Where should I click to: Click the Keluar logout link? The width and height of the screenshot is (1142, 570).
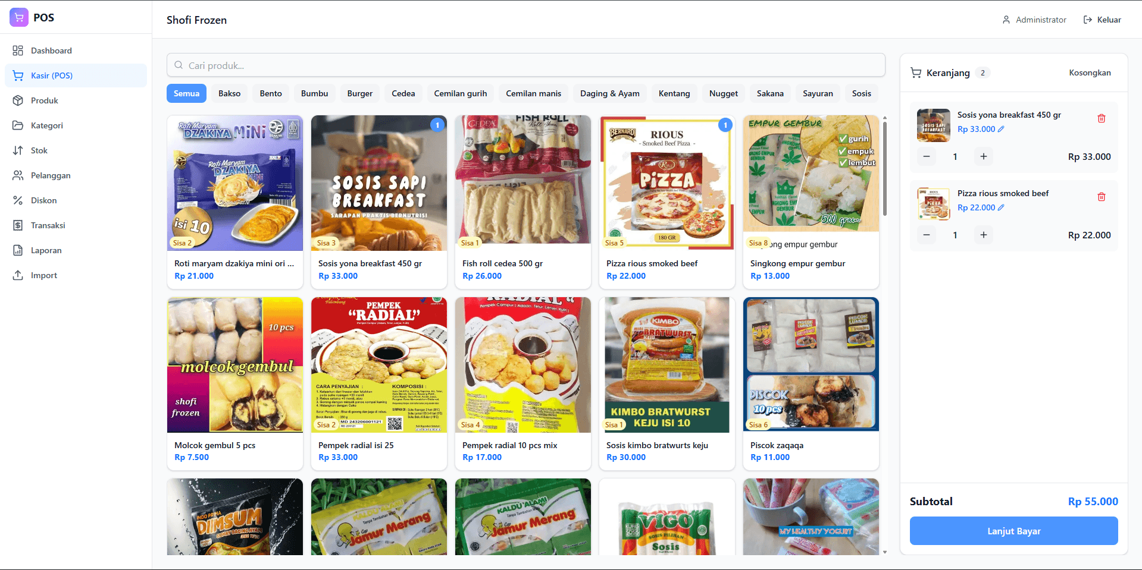tap(1102, 20)
